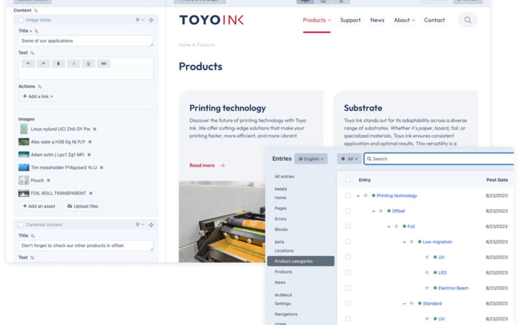Screen dimensions: 520x325
Task: Remove the Adam azim image asset
Action: (89, 155)
